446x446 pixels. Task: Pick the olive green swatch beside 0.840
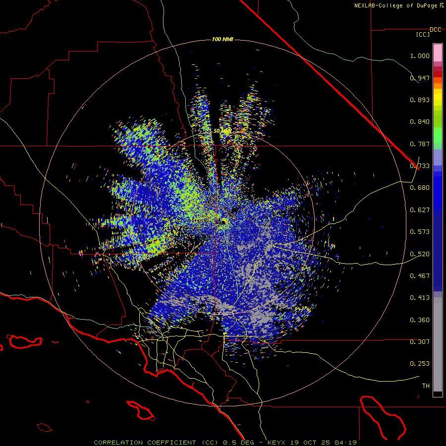pyautogui.click(x=438, y=121)
